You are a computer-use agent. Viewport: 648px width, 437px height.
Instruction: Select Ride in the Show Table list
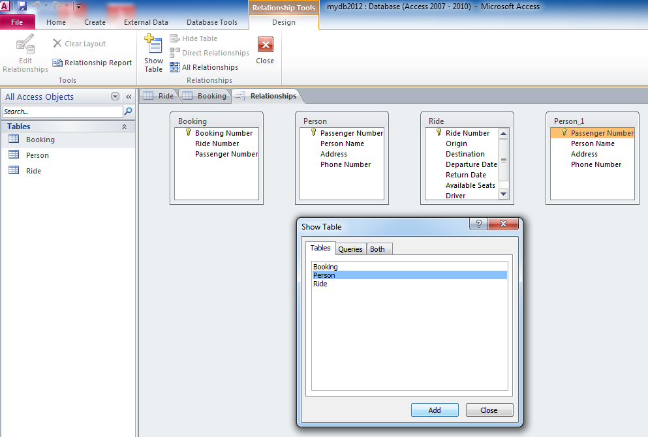coord(320,284)
